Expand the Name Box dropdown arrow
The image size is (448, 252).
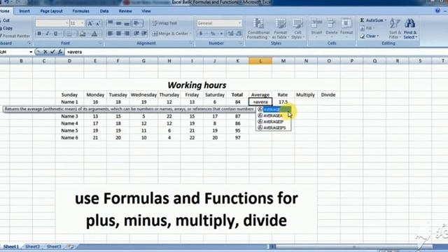[x=31, y=52]
